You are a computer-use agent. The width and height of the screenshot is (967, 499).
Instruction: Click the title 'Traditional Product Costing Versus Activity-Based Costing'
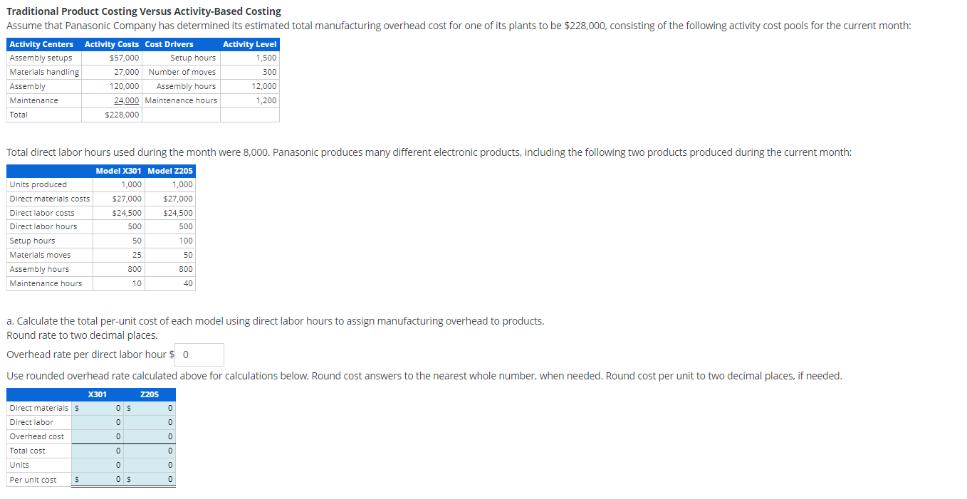pos(144,11)
